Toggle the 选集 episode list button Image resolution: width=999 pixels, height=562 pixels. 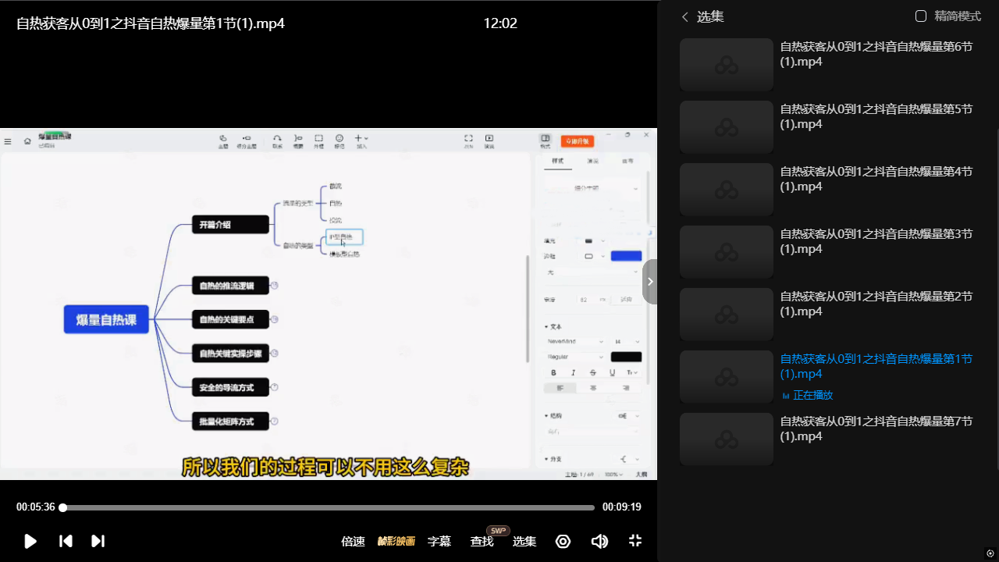coord(524,541)
